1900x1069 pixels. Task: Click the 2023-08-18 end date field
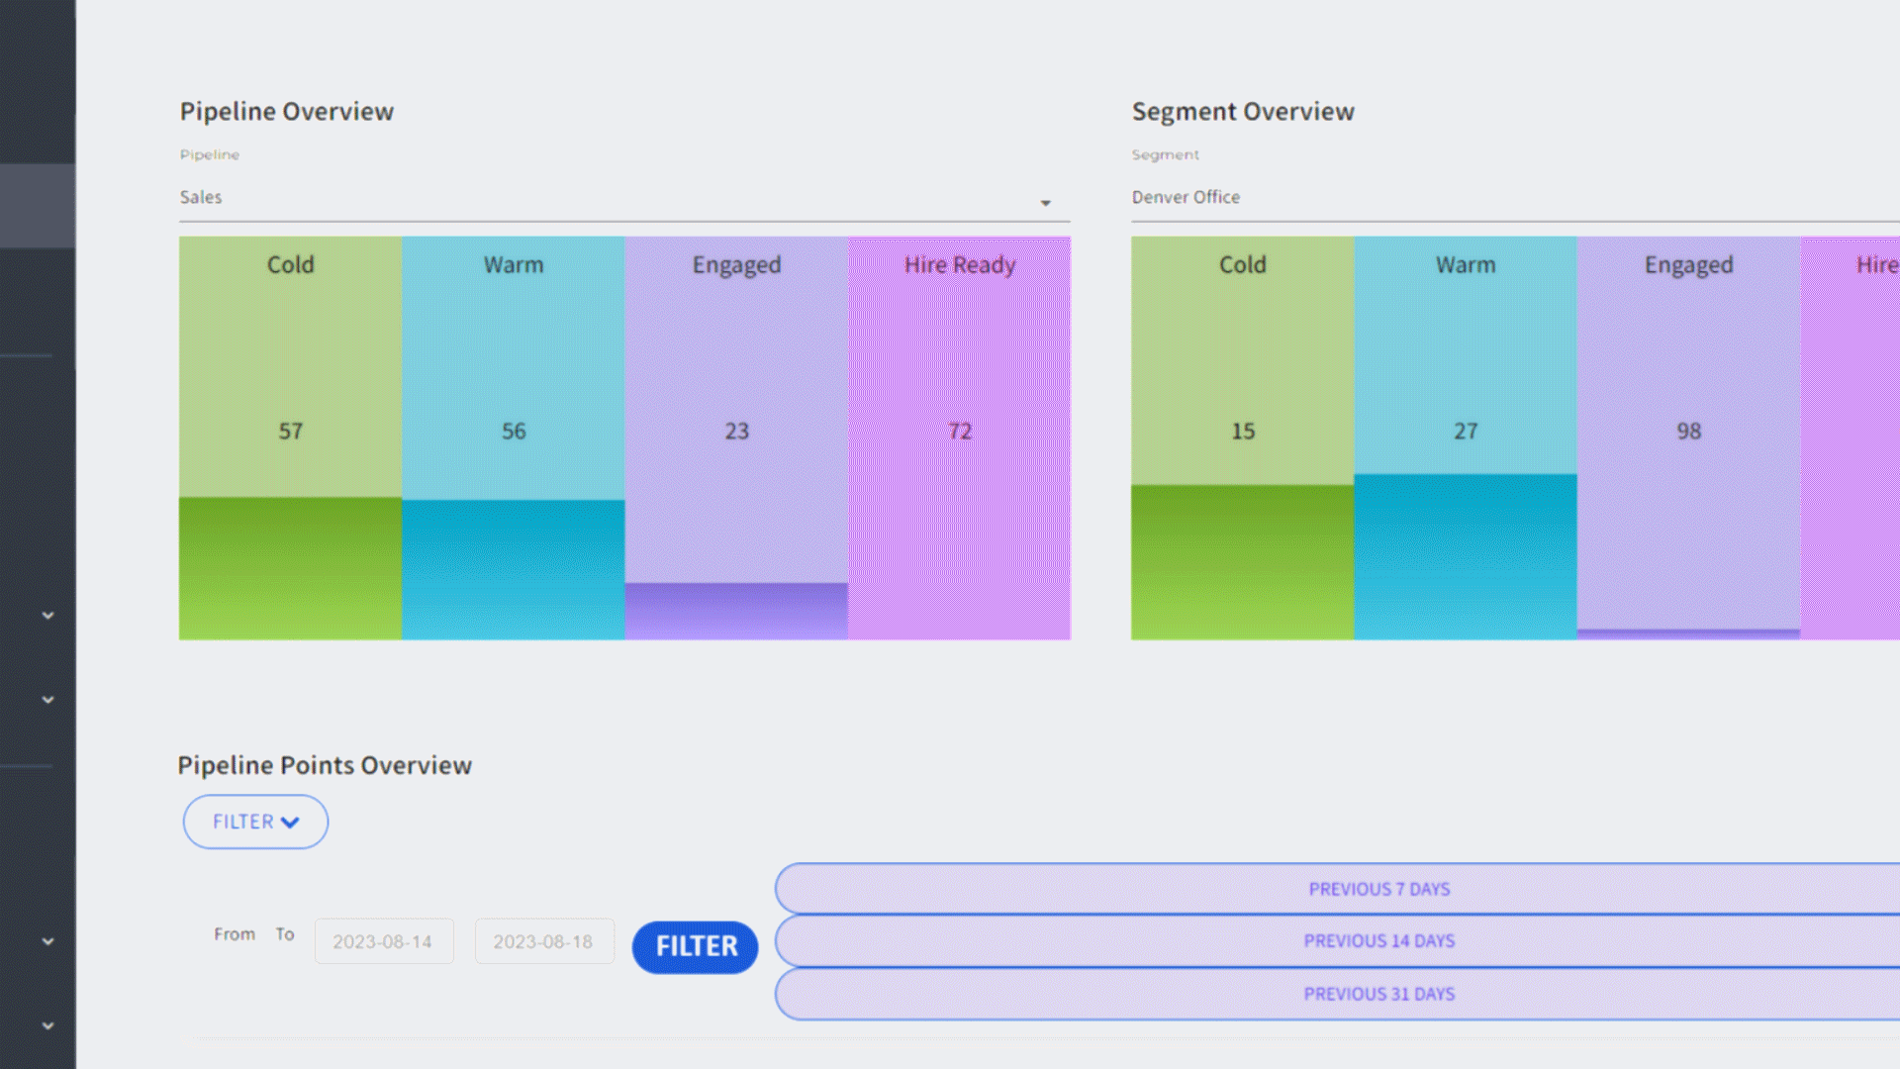(x=543, y=941)
